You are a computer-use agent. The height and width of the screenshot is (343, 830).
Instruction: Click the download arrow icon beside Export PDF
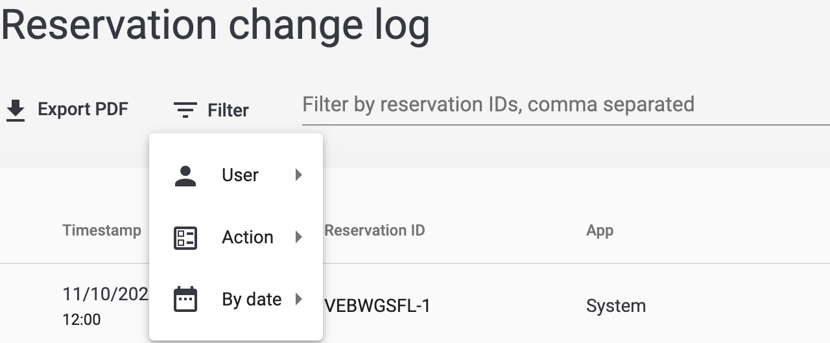pos(16,111)
